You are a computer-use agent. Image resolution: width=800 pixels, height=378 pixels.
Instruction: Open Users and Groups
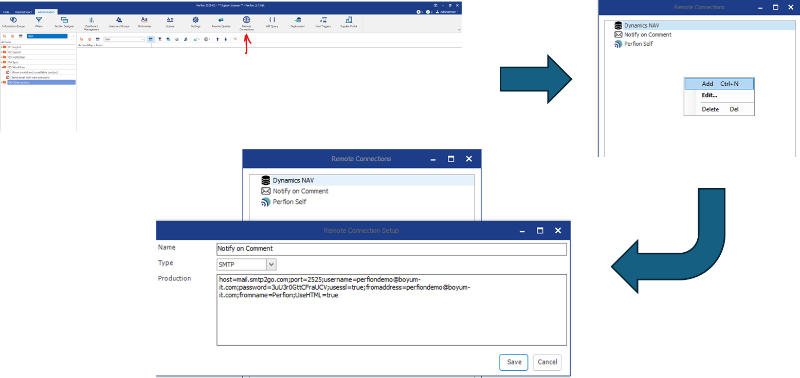119,22
